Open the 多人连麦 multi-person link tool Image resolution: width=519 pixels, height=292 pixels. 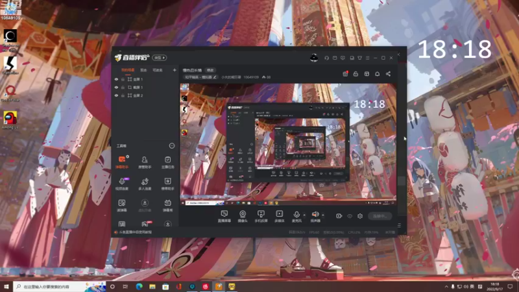(x=145, y=184)
